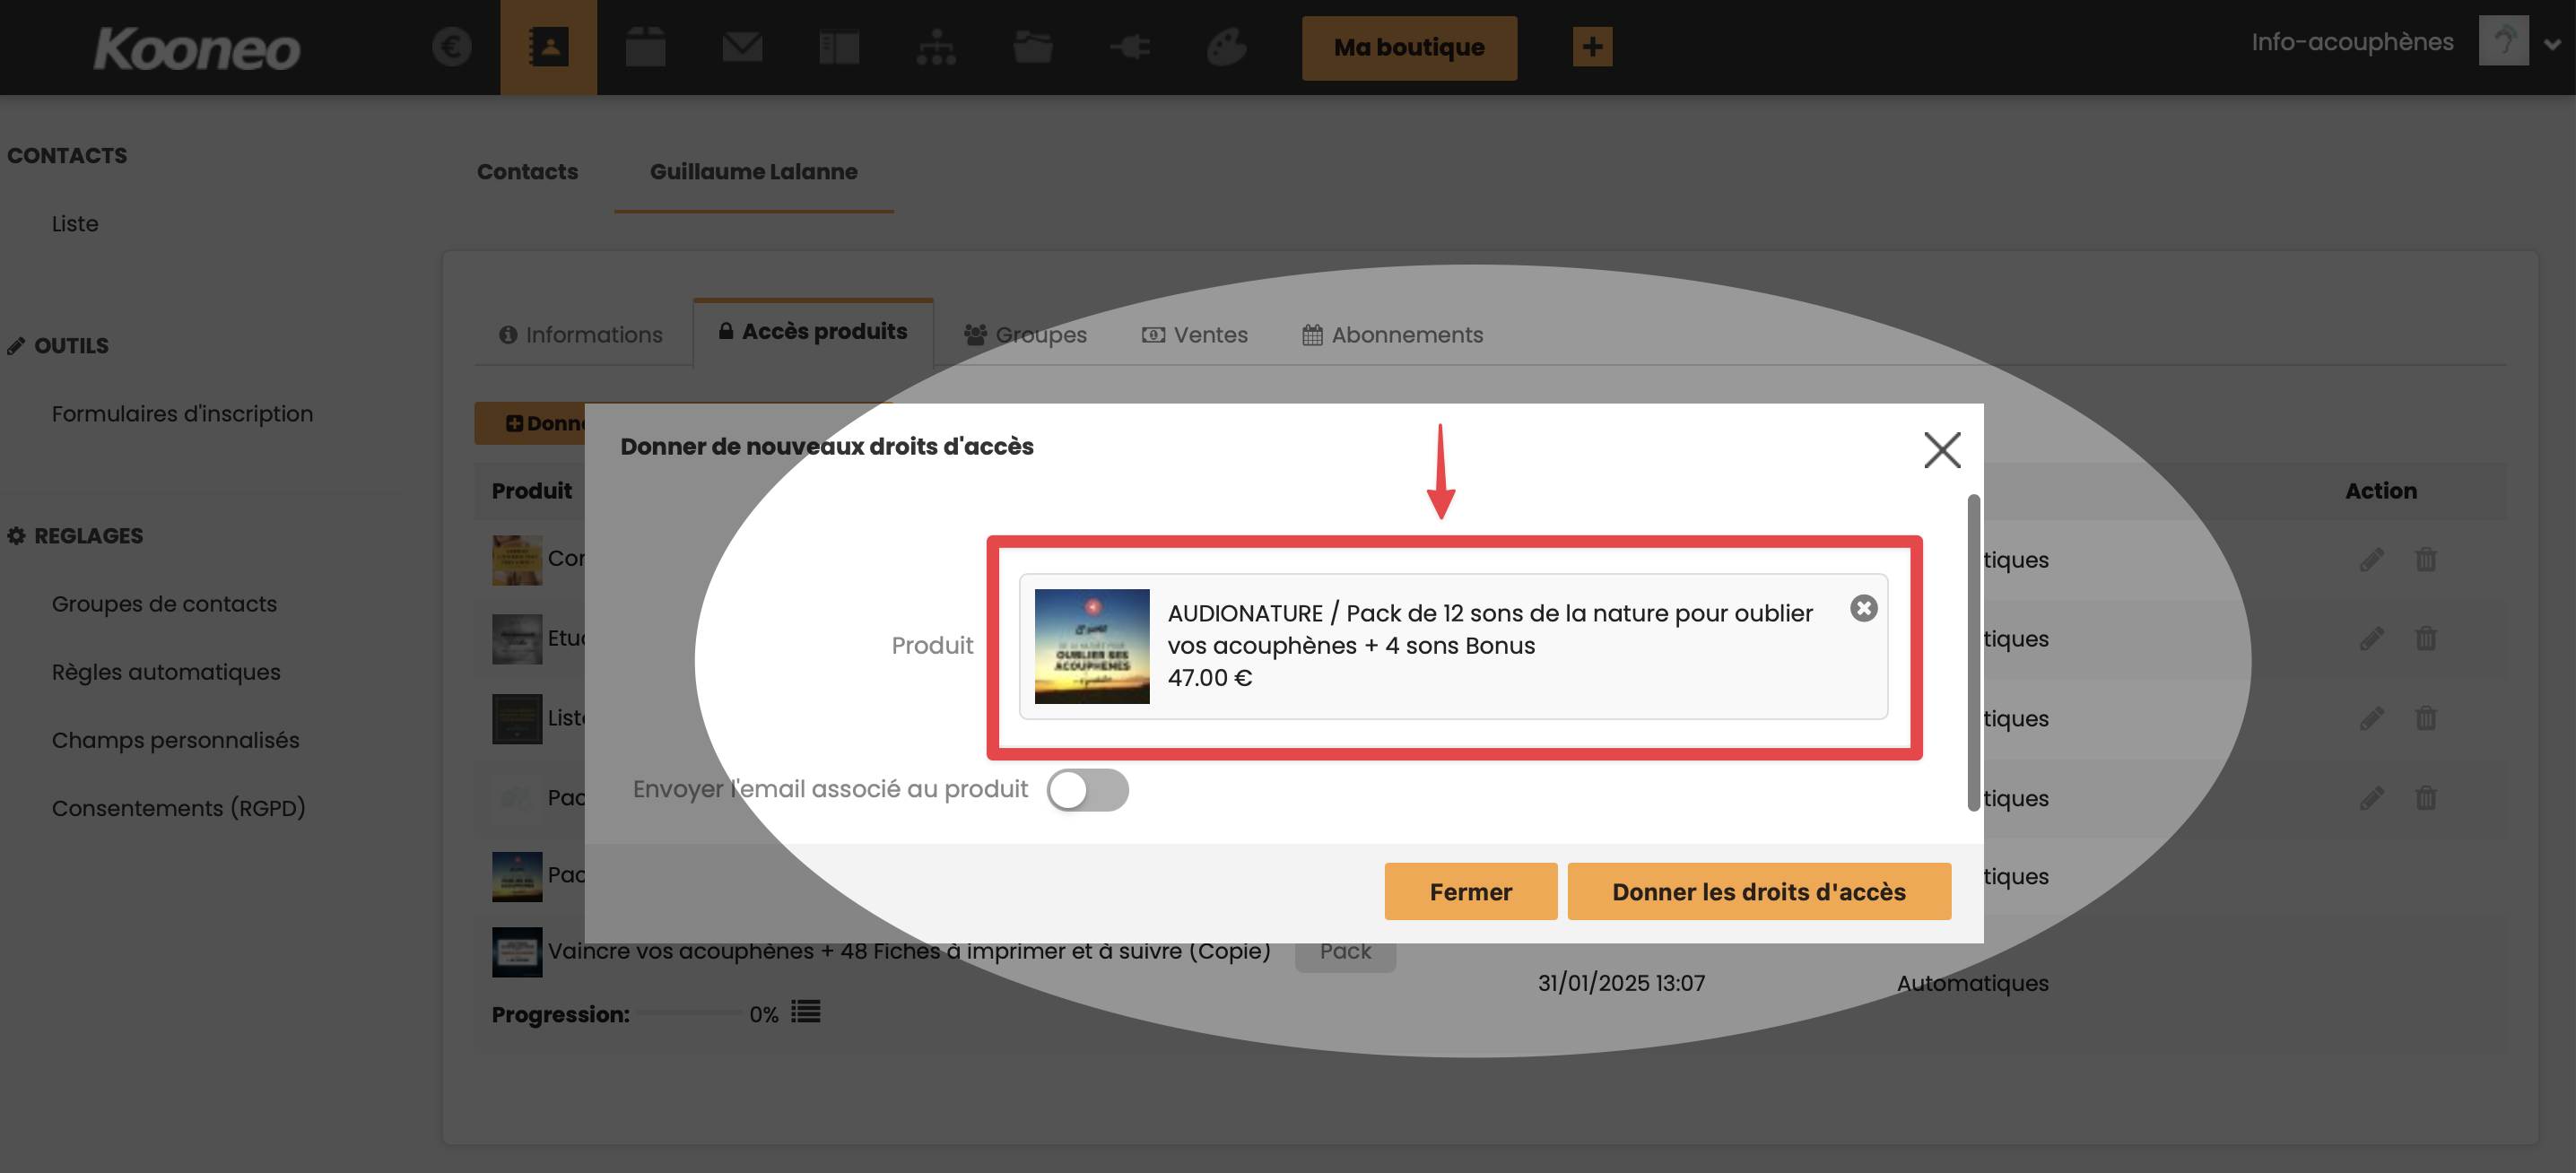
Task: Open Formulaires d'inscription
Action: (x=182, y=413)
